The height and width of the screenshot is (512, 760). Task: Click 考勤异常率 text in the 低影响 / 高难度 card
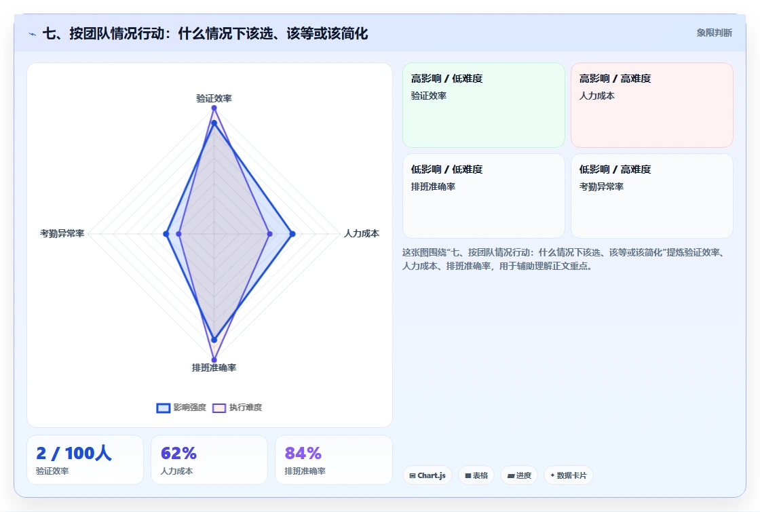click(601, 186)
